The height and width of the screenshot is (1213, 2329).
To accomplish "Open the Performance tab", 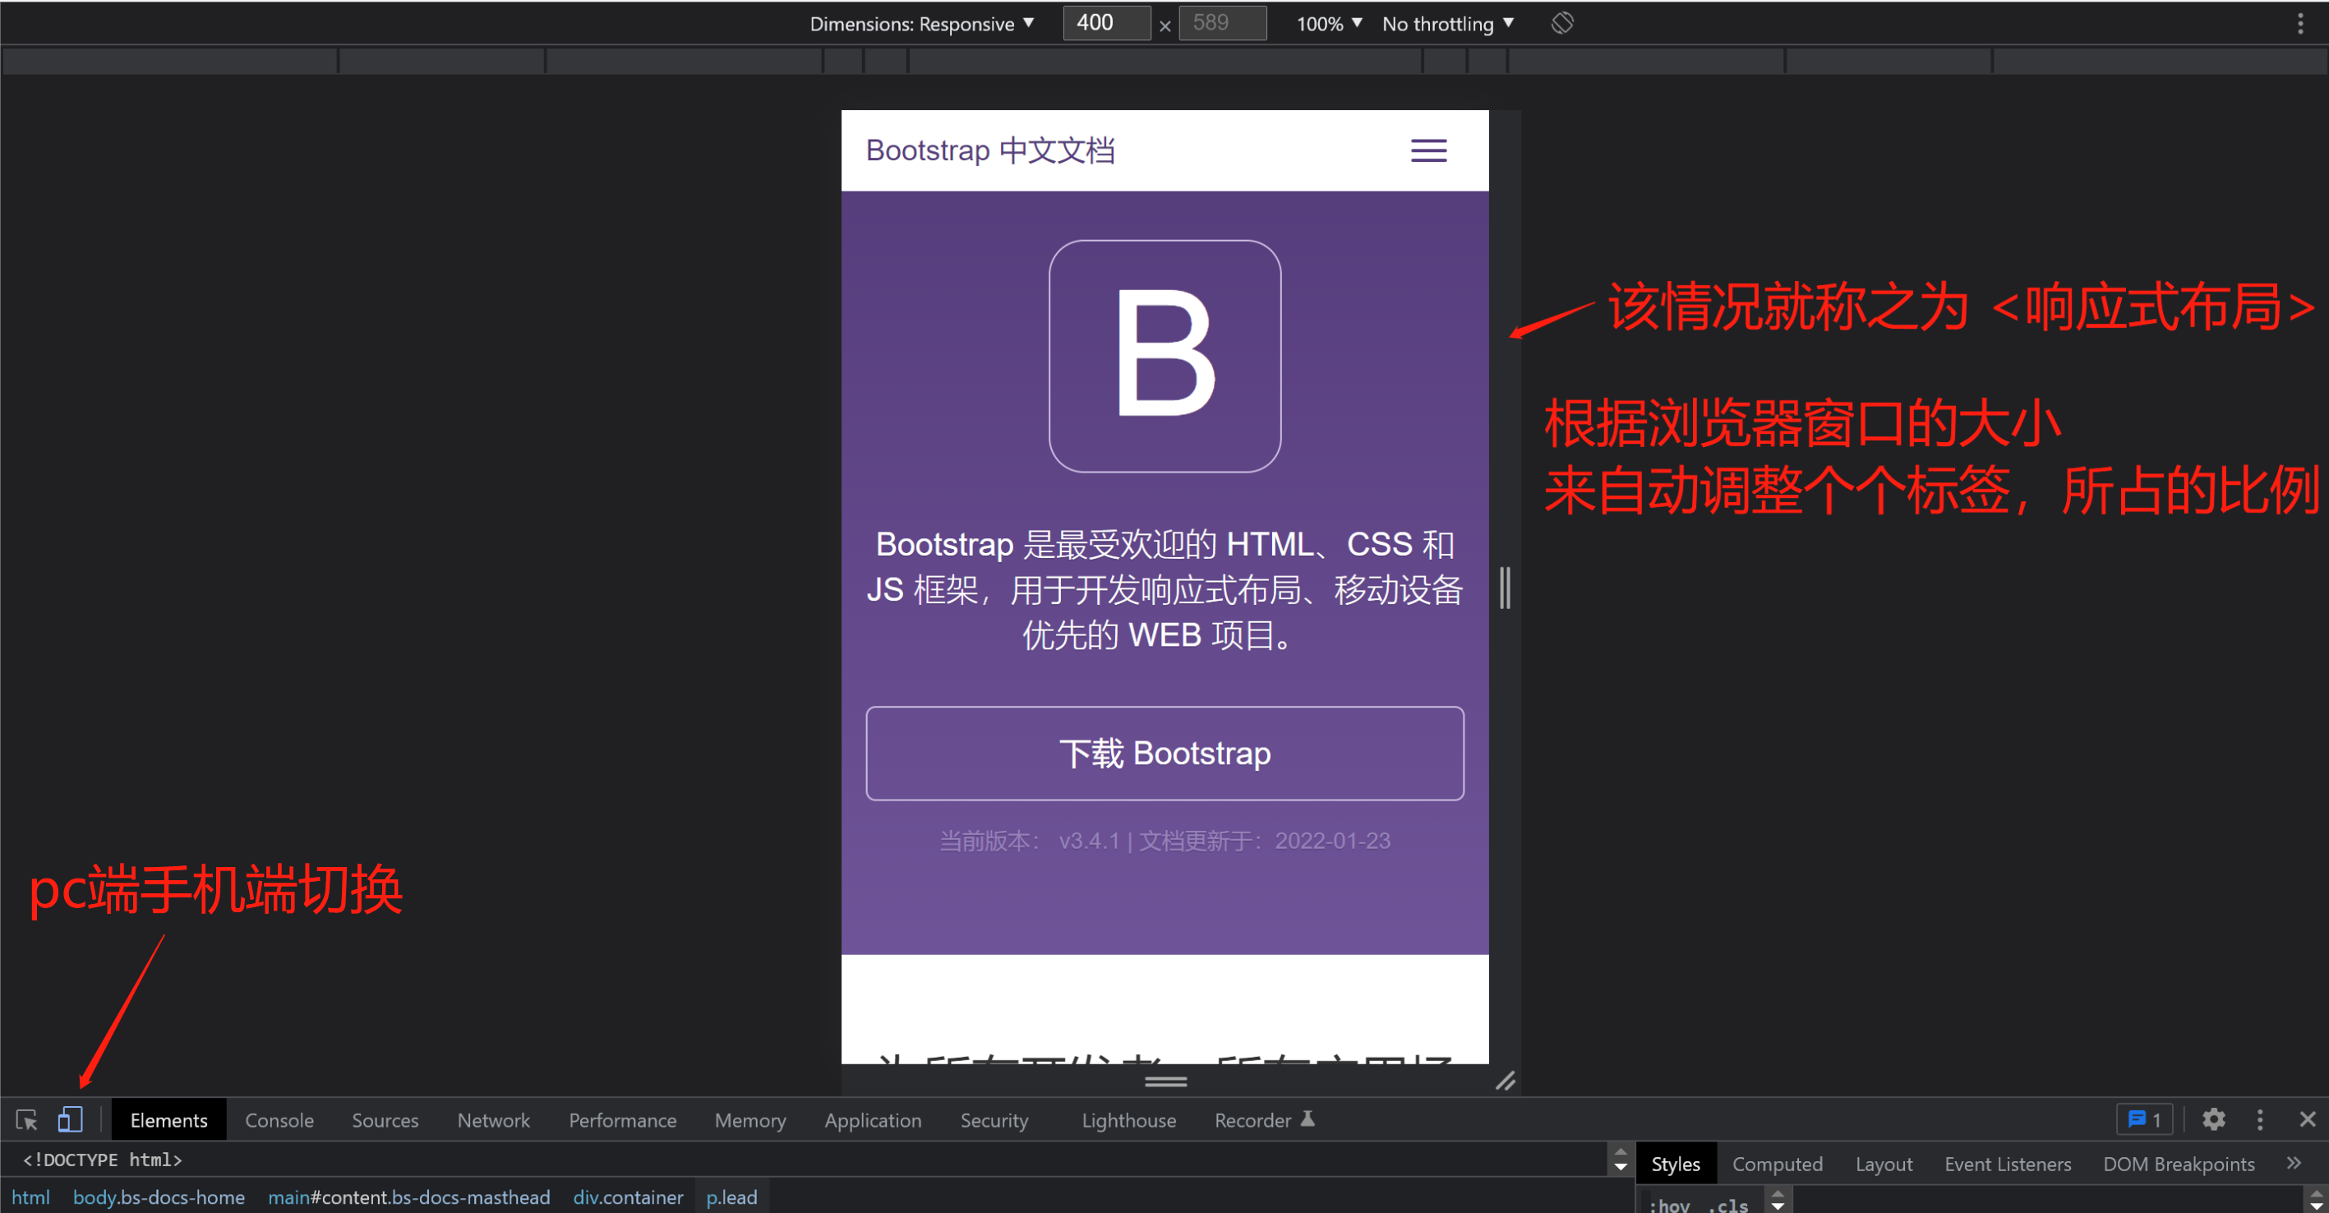I will pos(622,1120).
